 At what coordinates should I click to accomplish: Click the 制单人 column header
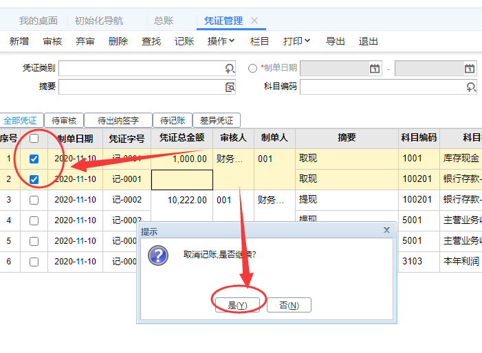274,138
